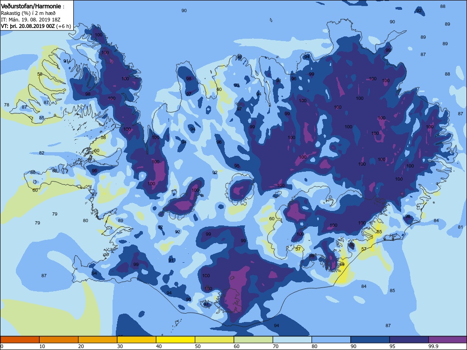
Task: Pick the amber 20–30 legend color block
Action: tap(98, 340)
